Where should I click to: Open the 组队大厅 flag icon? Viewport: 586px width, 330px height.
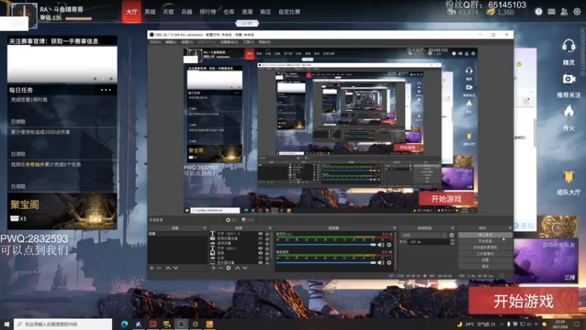(568, 177)
